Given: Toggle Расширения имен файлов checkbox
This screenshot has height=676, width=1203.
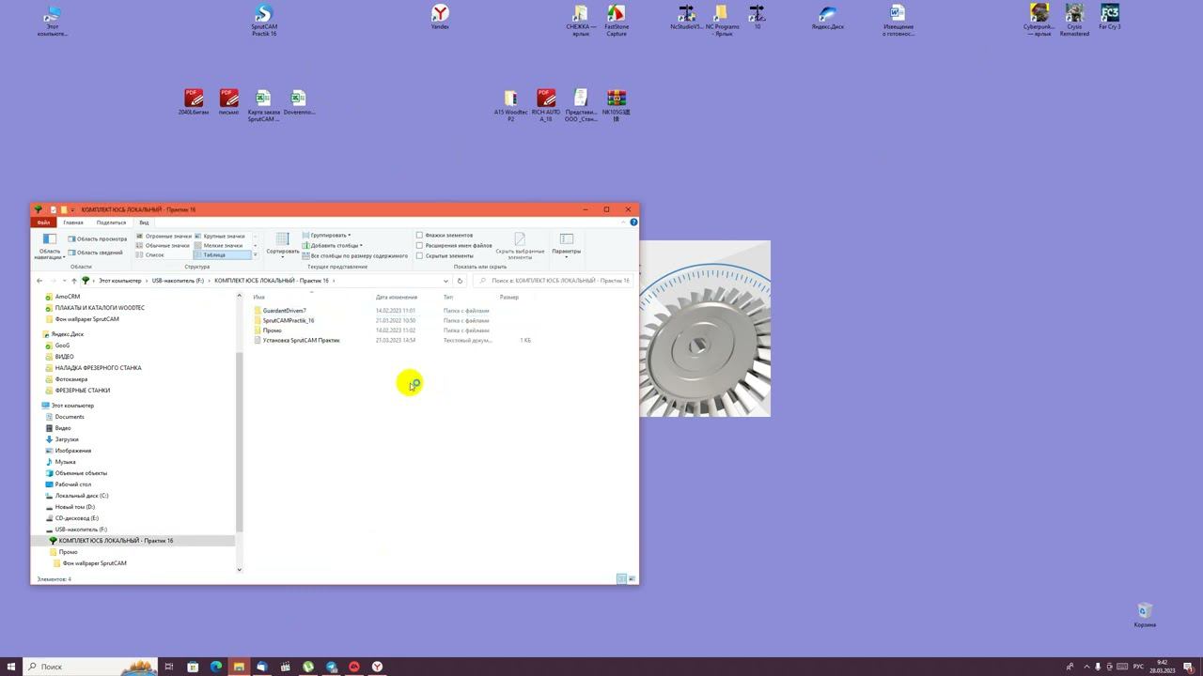Looking at the screenshot, I should [419, 245].
